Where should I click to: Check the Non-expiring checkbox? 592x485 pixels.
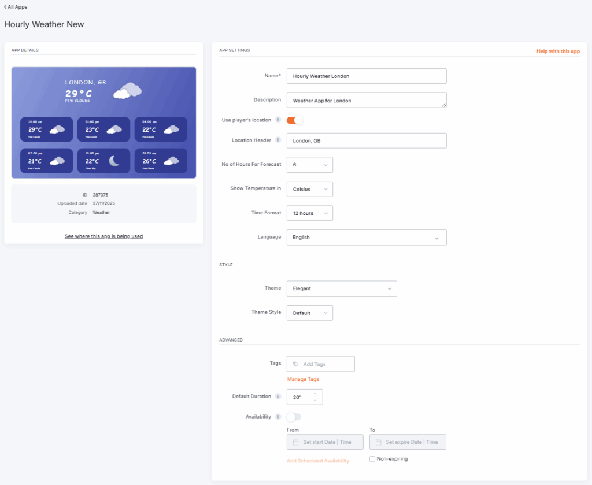point(372,458)
